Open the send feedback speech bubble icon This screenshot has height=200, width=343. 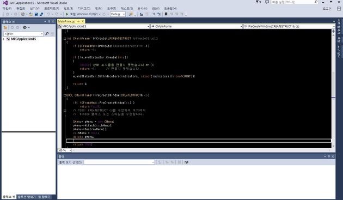pos(267,2)
